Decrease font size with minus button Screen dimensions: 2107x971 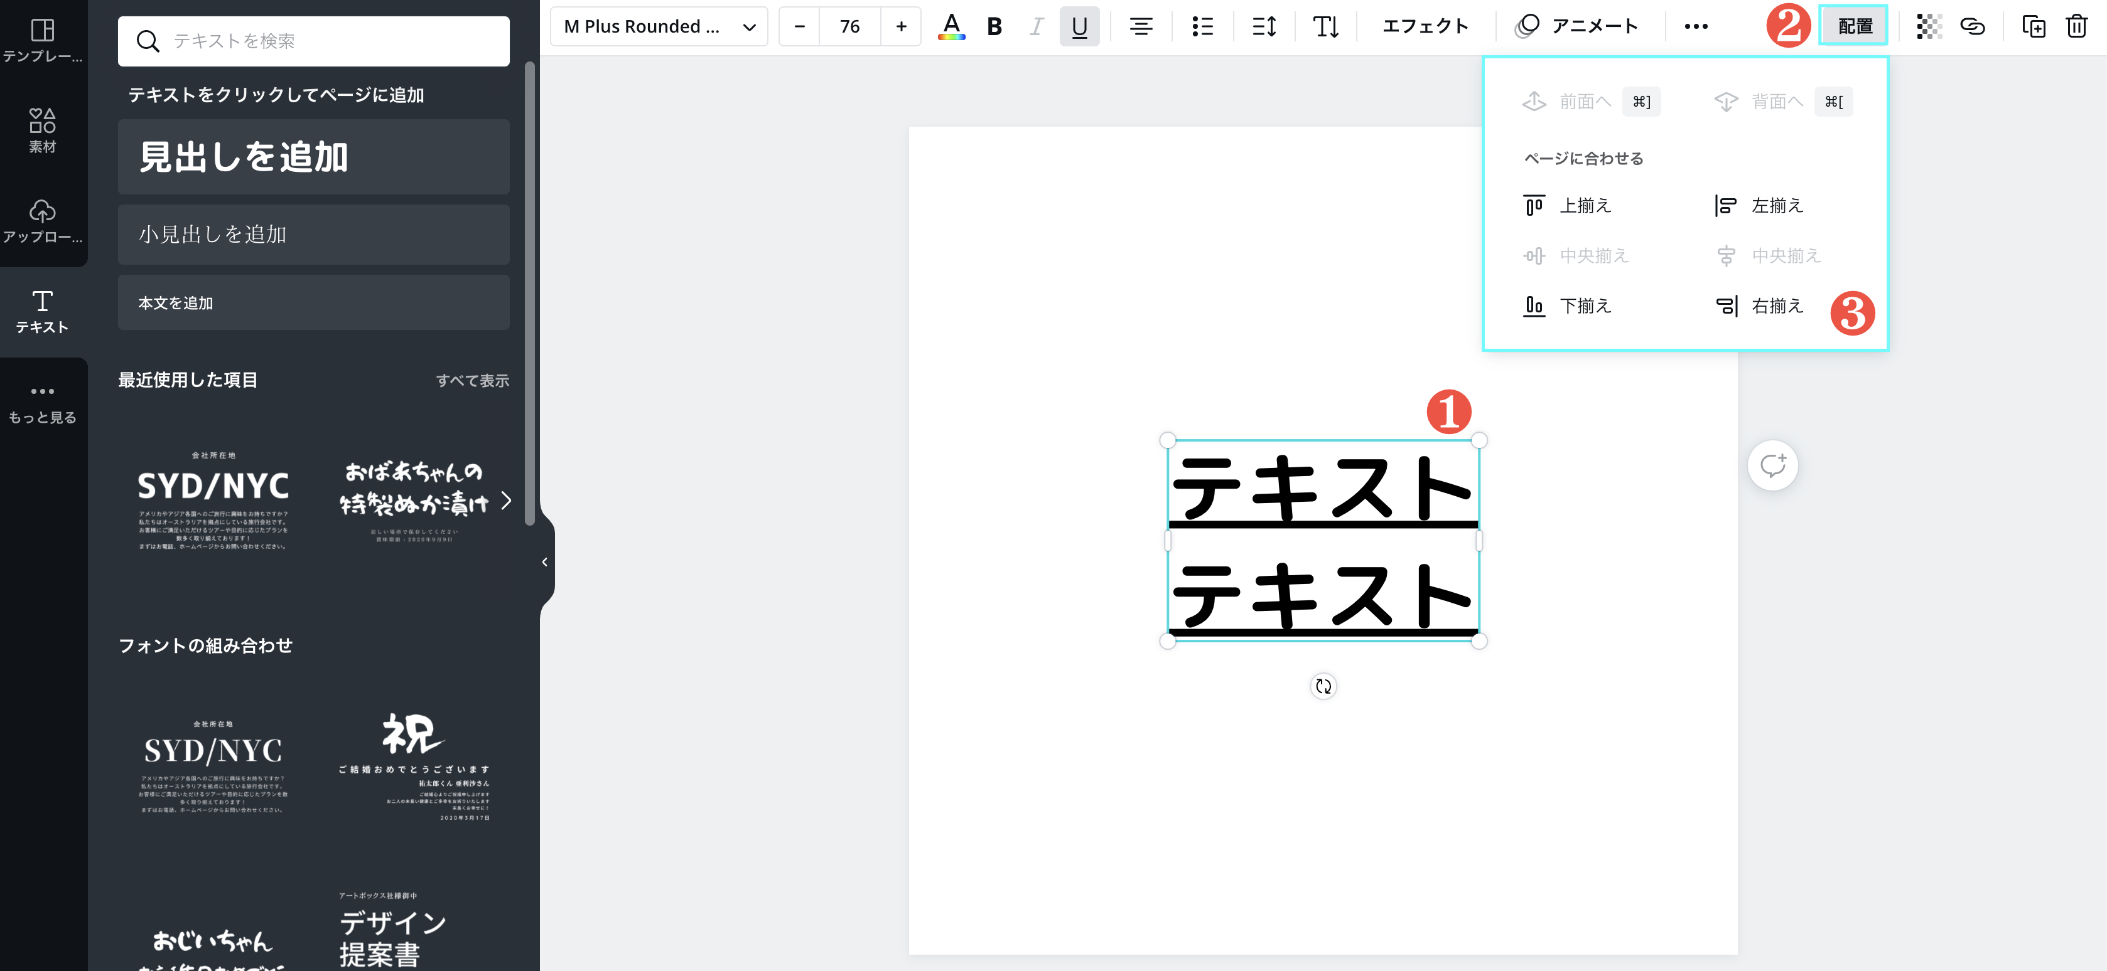(x=799, y=26)
